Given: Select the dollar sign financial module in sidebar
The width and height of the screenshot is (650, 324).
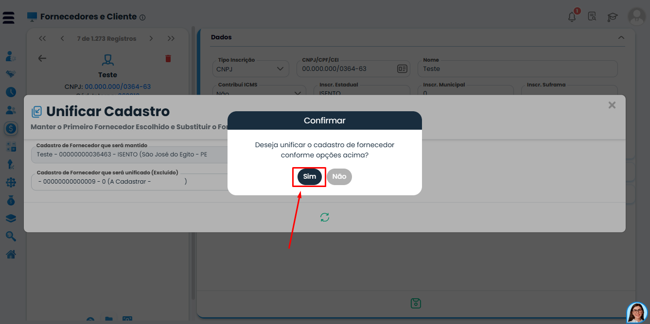Looking at the screenshot, I should click(x=11, y=129).
